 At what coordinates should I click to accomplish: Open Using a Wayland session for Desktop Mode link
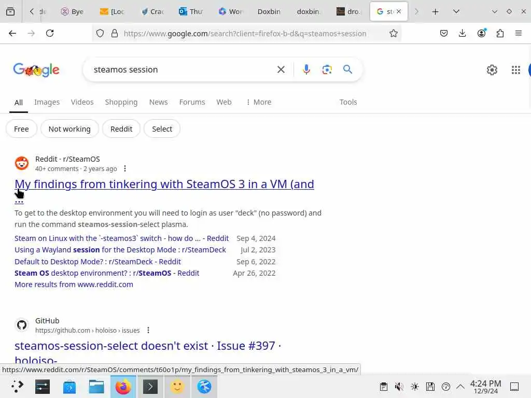tap(120, 250)
